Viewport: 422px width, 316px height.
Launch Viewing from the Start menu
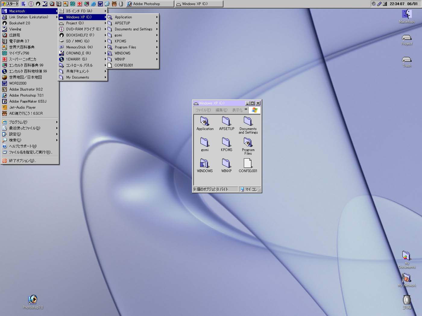pyautogui.click(x=30, y=29)
